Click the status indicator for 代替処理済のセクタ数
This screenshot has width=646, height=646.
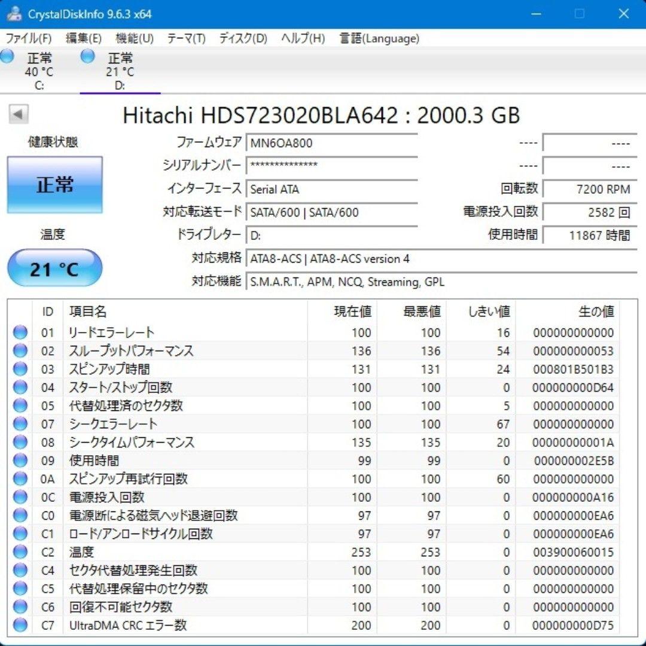pyautogui.click(x=20, y=406)
